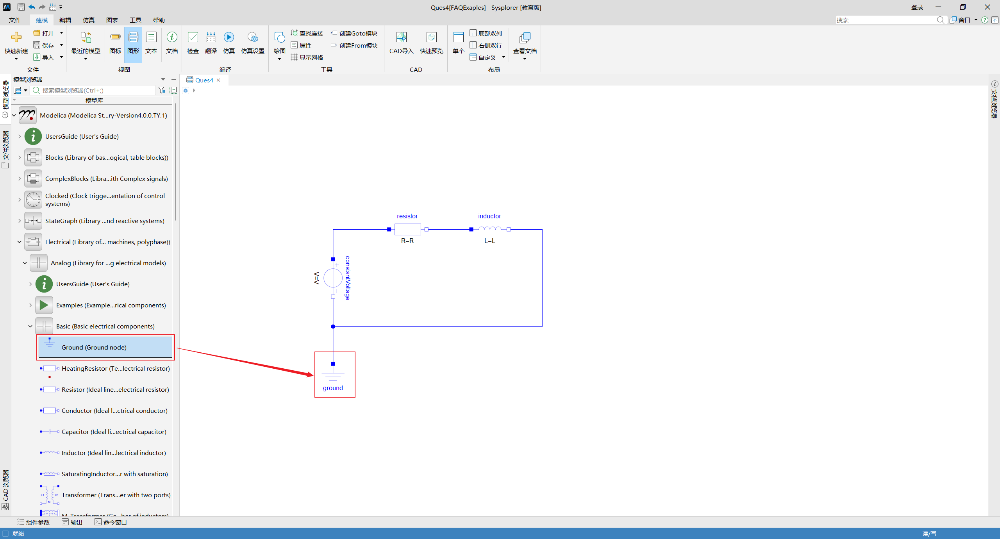Select Resistor (Ideal linear resistor) item
Image resolution: width=1000 pixels, height=539 pixels.
(105, 389)
